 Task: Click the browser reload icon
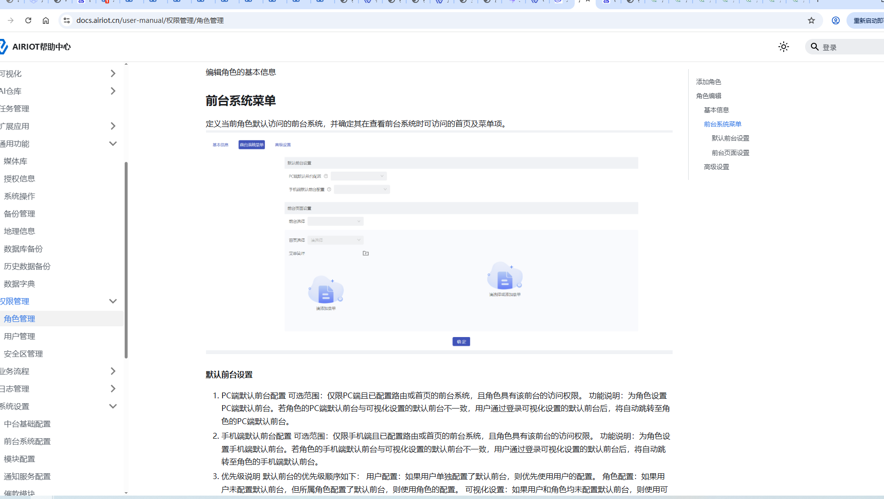(x=28, y=20)
